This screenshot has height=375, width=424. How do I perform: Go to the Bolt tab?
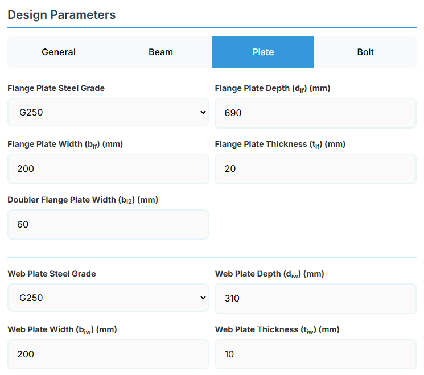click(365, 52)
